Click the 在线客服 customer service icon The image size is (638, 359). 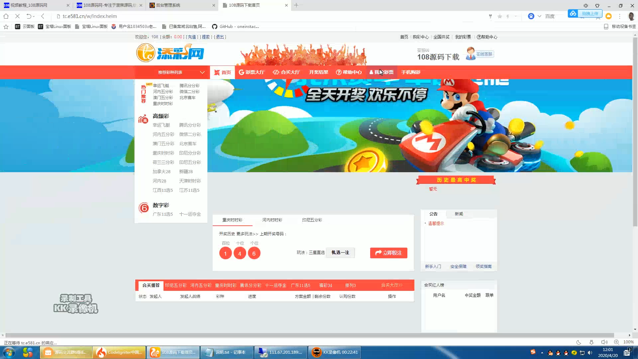pyautogui.click(x=480, y=54)
